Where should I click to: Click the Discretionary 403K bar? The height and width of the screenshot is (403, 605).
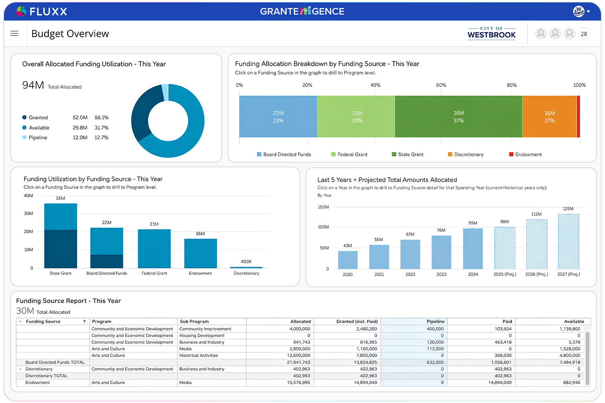pyautogui.click(x=246, y=267)
